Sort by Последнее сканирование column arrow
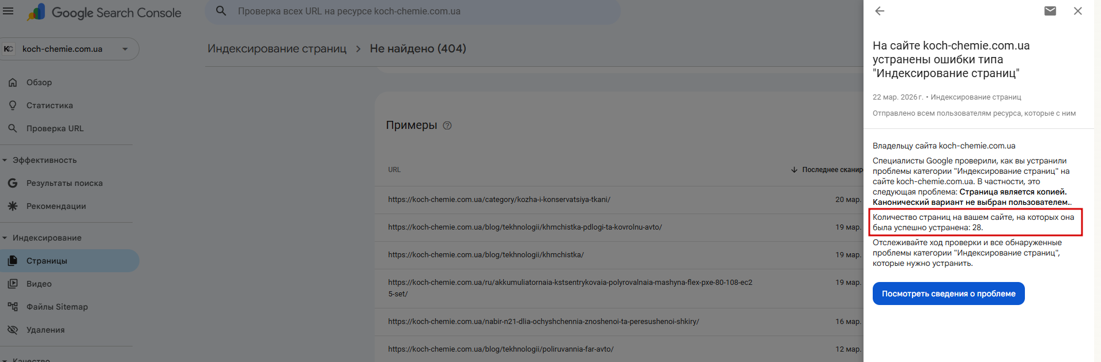 click(x=794, y=170)
